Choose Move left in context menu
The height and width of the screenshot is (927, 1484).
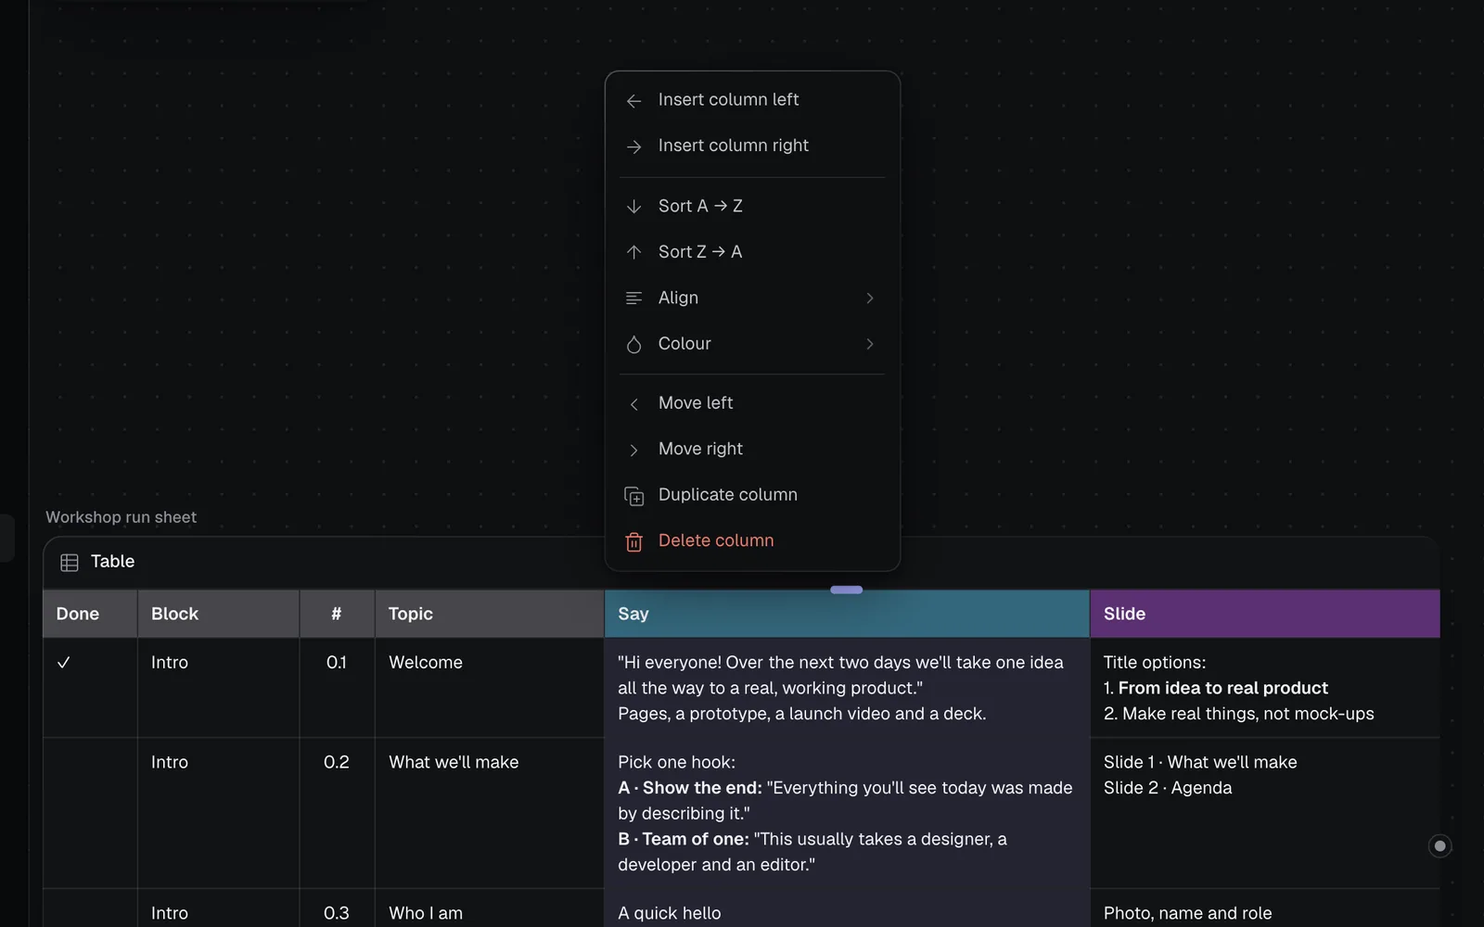(752, 403)
